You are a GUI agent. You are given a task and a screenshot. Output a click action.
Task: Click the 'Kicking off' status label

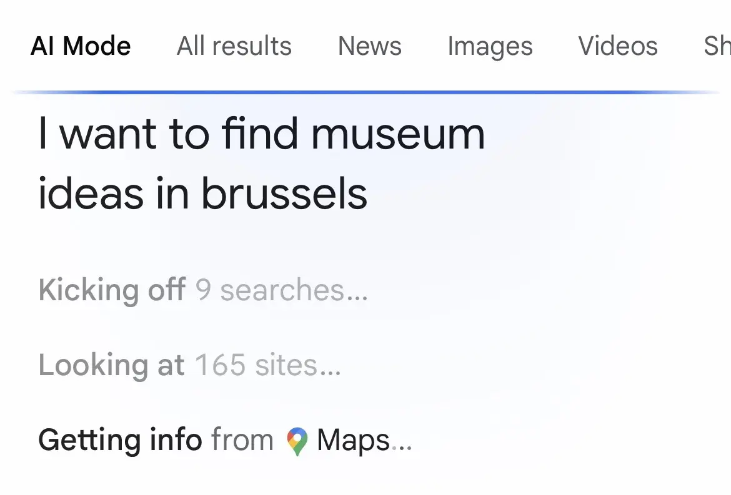tap(112, 290)
